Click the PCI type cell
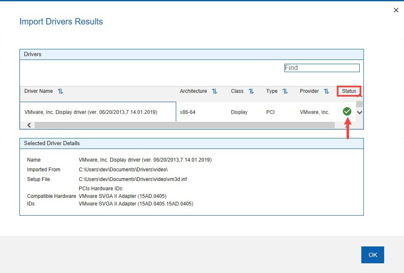The width and height of the screenshot is (404, 273). (x=270, y=112)
